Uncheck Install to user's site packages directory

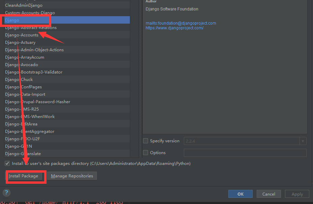pos(7,163)
